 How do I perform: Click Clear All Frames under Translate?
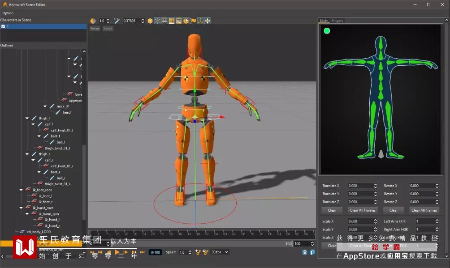363,210
